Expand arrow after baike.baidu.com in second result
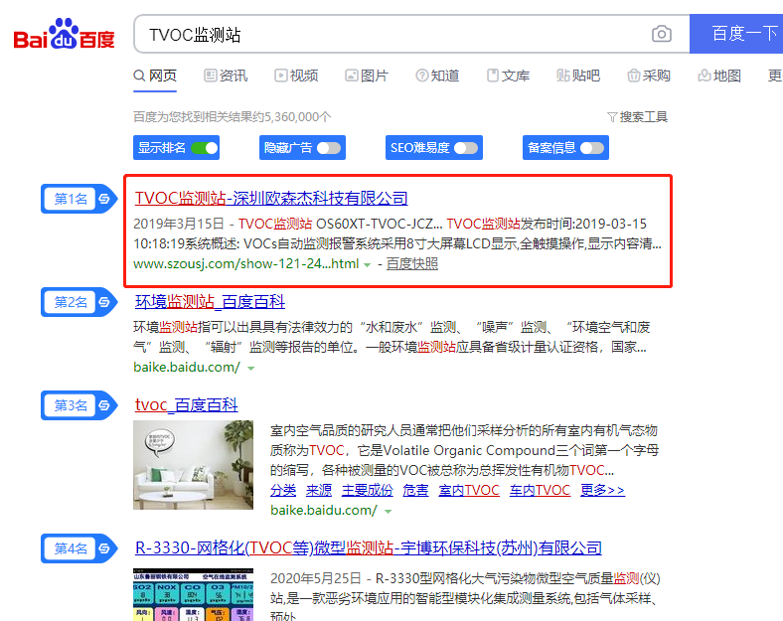Viewport: 783px width, 621px height. 250,369
